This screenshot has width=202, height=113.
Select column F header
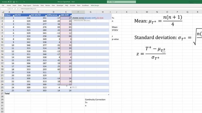[x=78, y=12]
